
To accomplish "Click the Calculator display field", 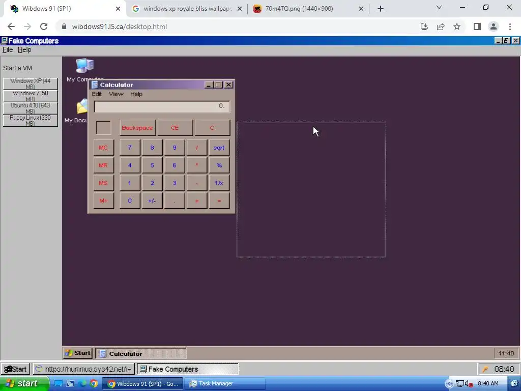I will coord(162,106).
